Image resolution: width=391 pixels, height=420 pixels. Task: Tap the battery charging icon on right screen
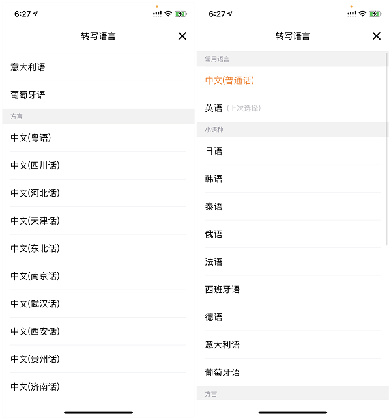tap(375, 14)
